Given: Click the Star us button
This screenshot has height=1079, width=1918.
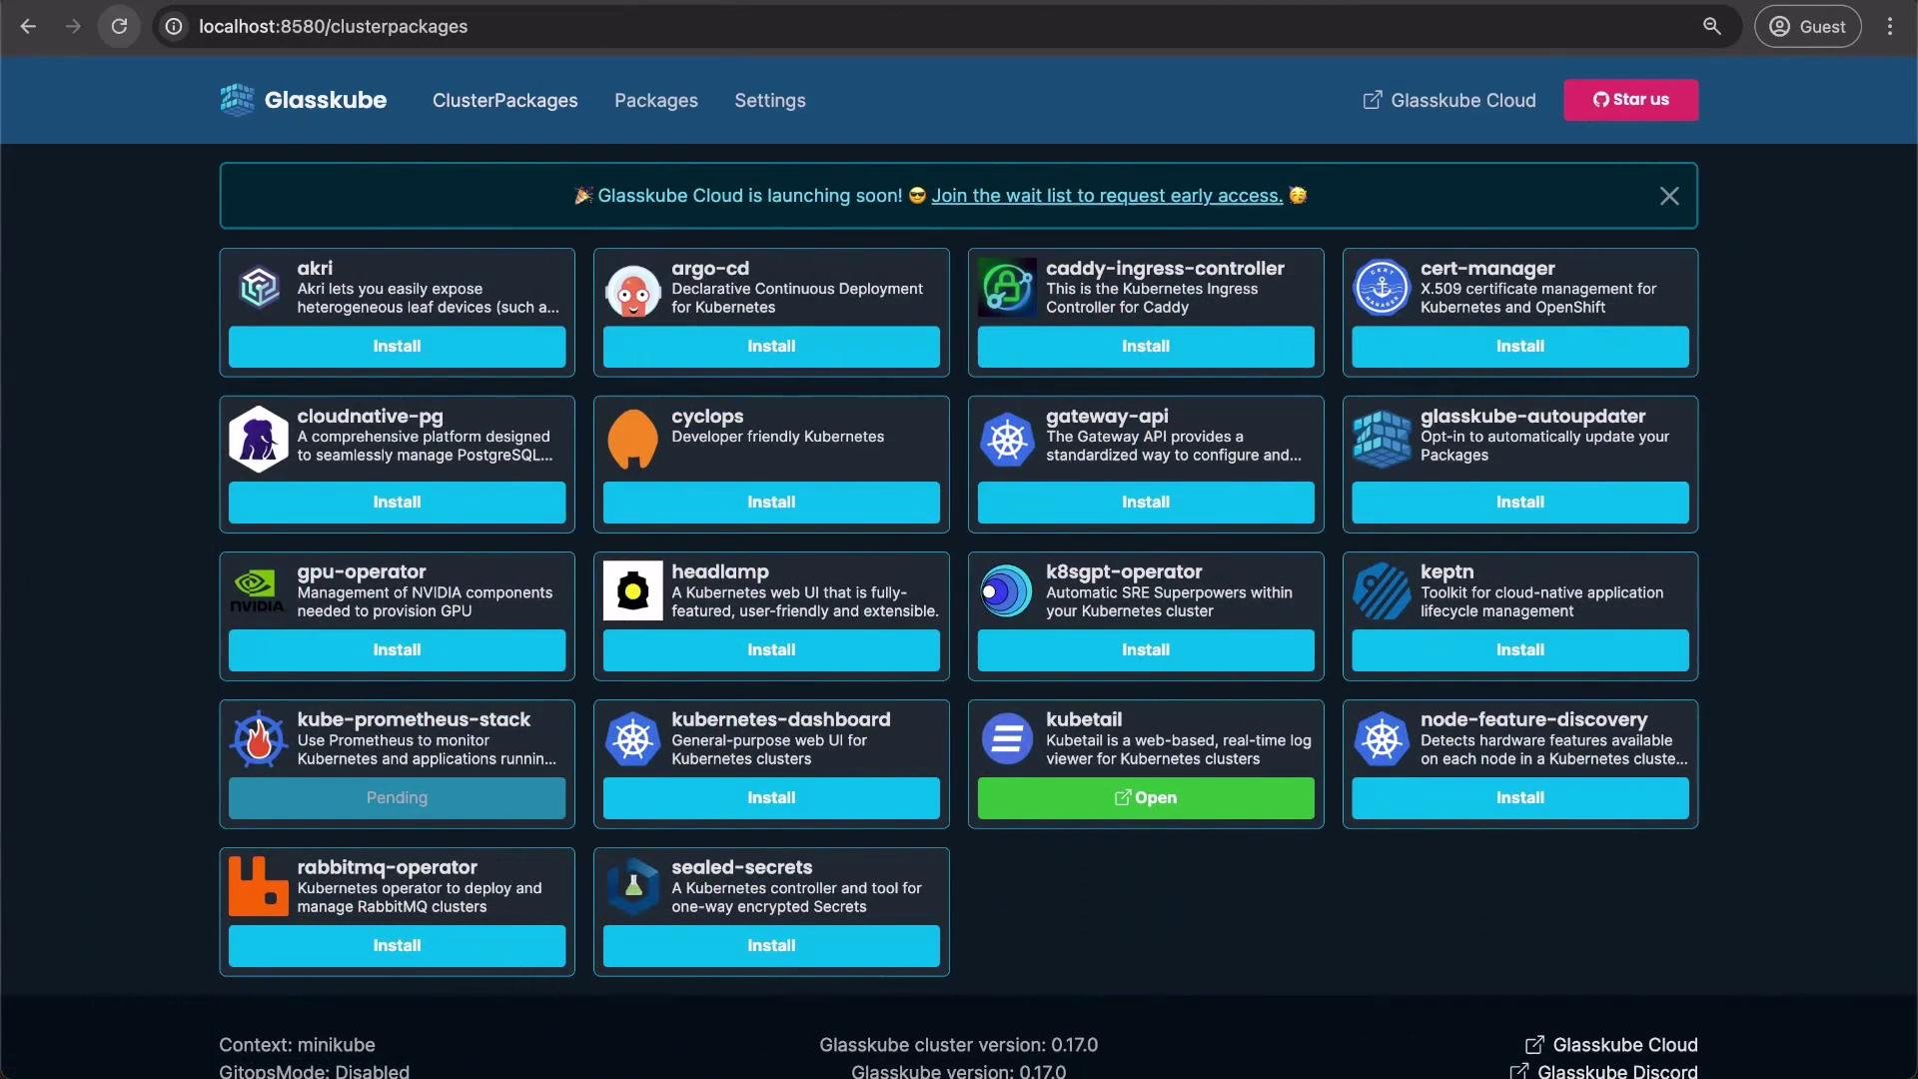Looking at the screenshot, I should (1630, 100).
